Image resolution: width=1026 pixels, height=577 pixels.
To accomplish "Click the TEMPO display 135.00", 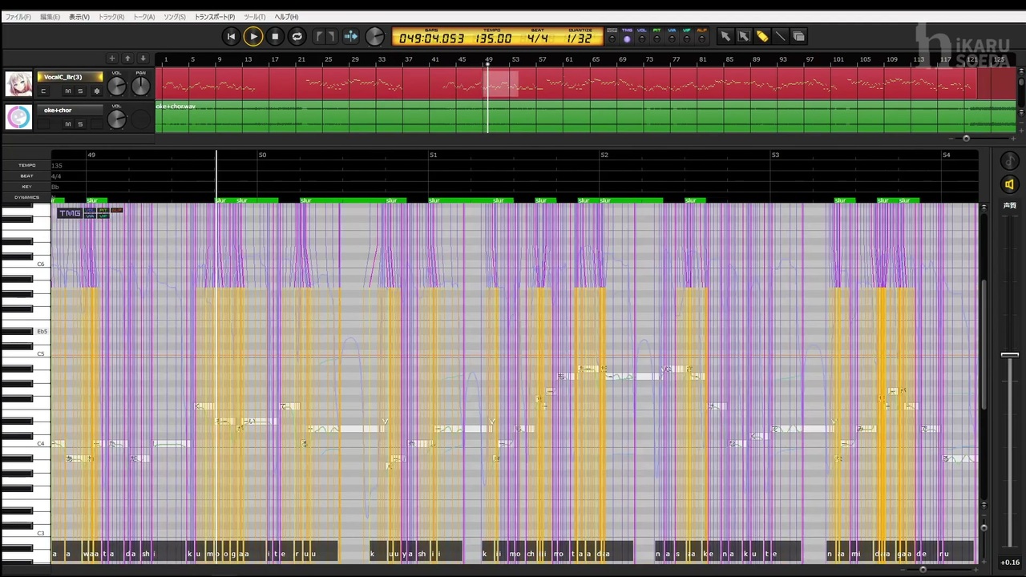I will (x=493, y=38).
